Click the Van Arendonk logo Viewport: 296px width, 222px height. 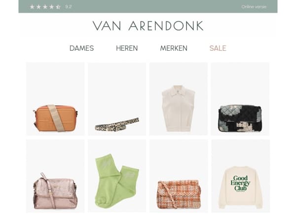tap(148, 26)
